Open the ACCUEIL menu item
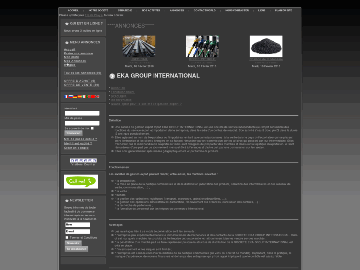The width and height of the screenshot is (360, 270). (x=73, y=10)
